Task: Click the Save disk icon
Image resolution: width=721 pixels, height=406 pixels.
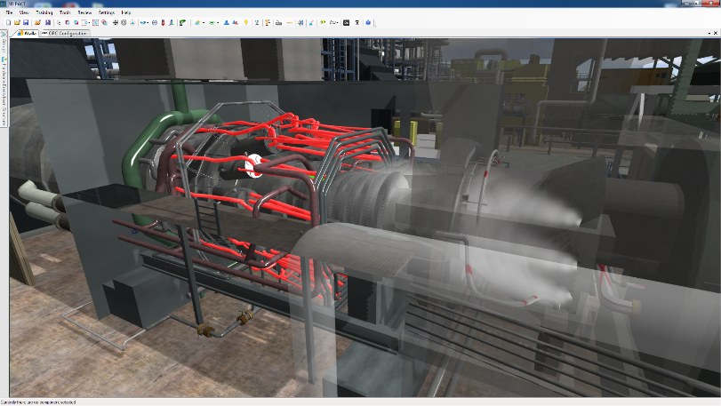Action: (26, 22)
